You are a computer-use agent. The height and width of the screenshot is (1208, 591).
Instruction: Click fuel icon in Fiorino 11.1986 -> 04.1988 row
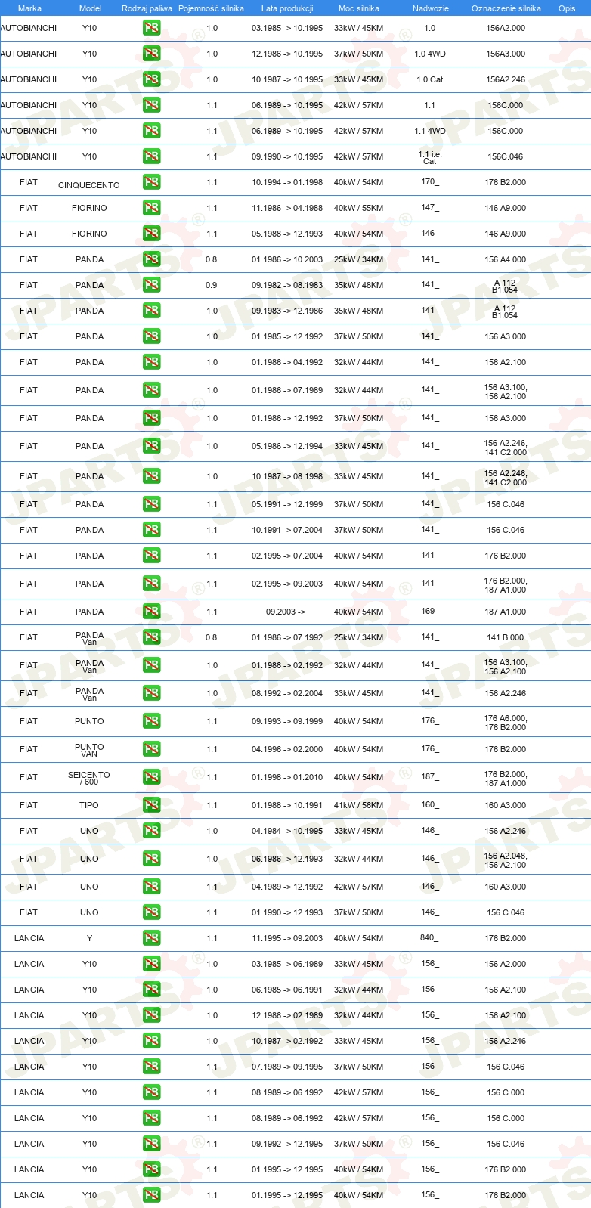tap(152, 208)
